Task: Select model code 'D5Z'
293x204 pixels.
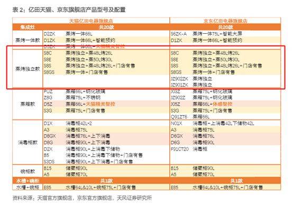Action: (x=48, y=104)
